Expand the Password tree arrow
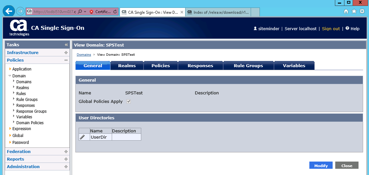369x175 pixels. 10,142
